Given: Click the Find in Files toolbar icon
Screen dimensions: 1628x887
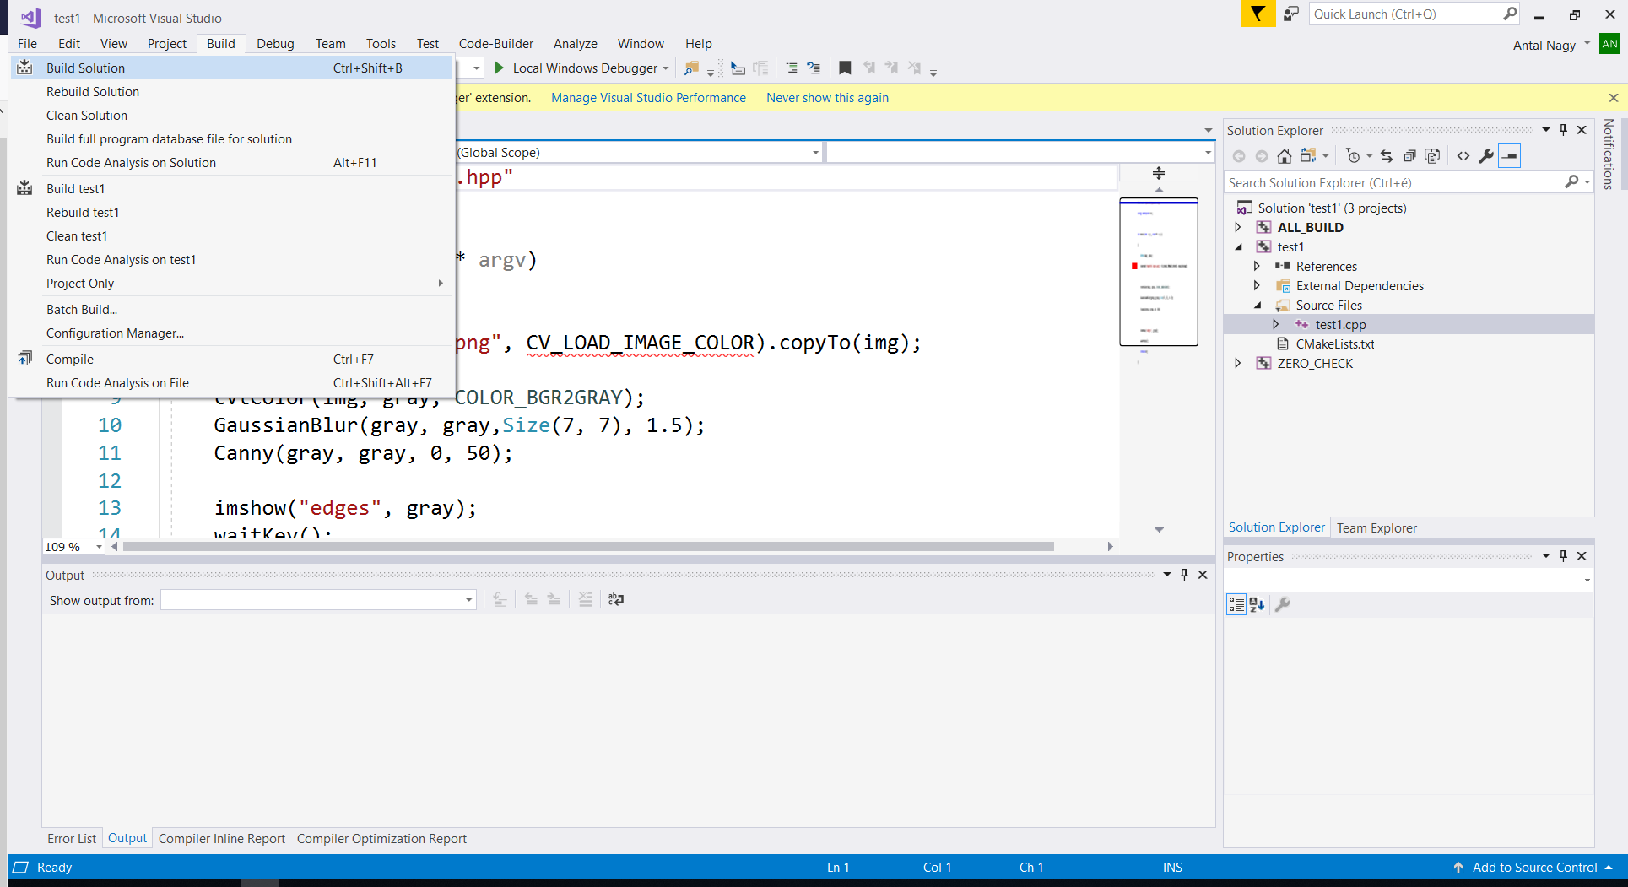Looking at the screenshot, I should [691, 68].
